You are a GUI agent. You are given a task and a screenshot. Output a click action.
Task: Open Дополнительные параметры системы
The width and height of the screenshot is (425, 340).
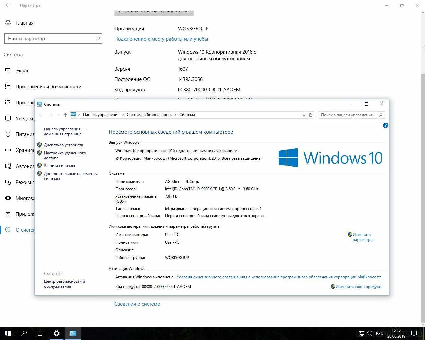click(71, 176)
